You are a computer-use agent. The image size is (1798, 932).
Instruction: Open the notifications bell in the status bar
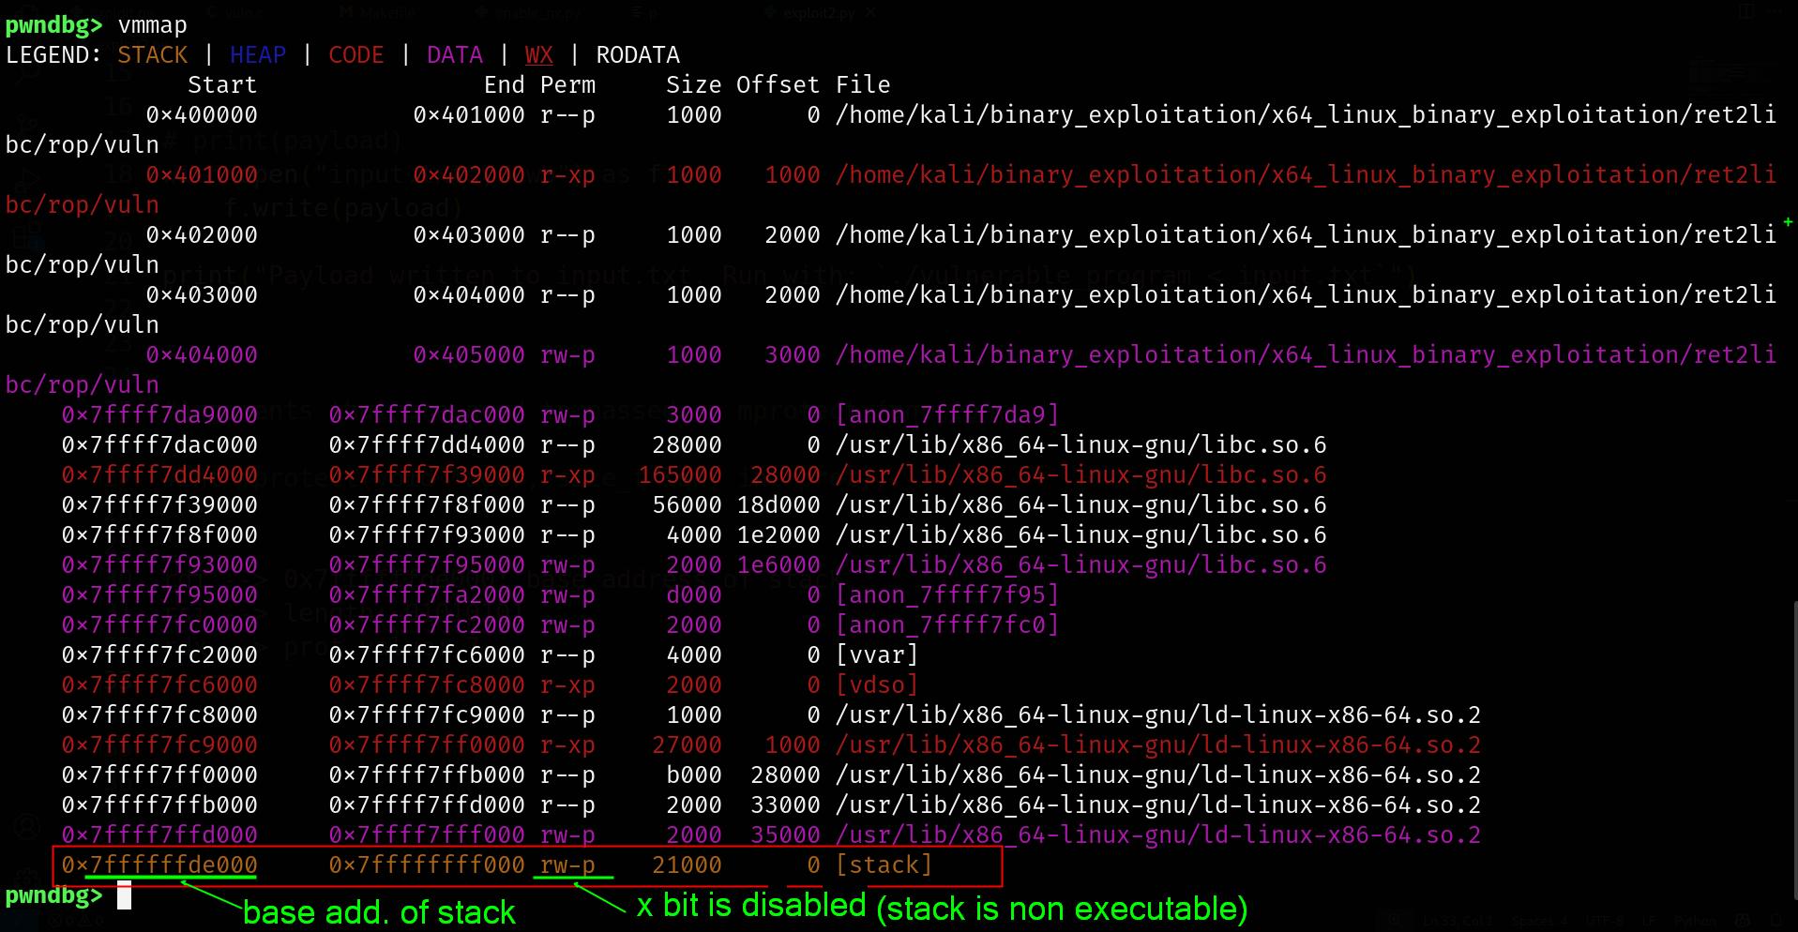point(1777,921)
